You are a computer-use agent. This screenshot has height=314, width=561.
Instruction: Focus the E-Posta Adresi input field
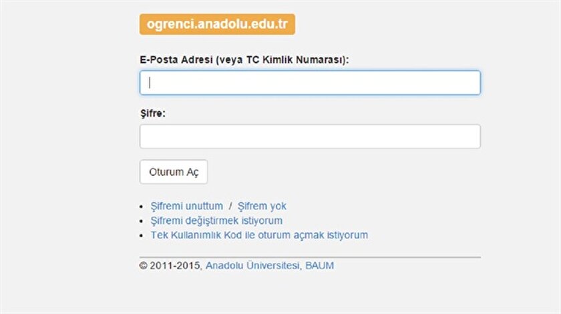point(310,83)
